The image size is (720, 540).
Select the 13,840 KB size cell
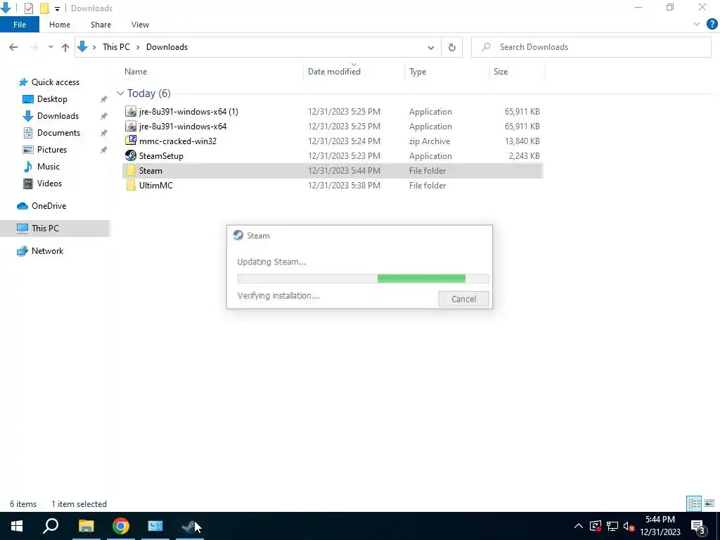(522, 141)
